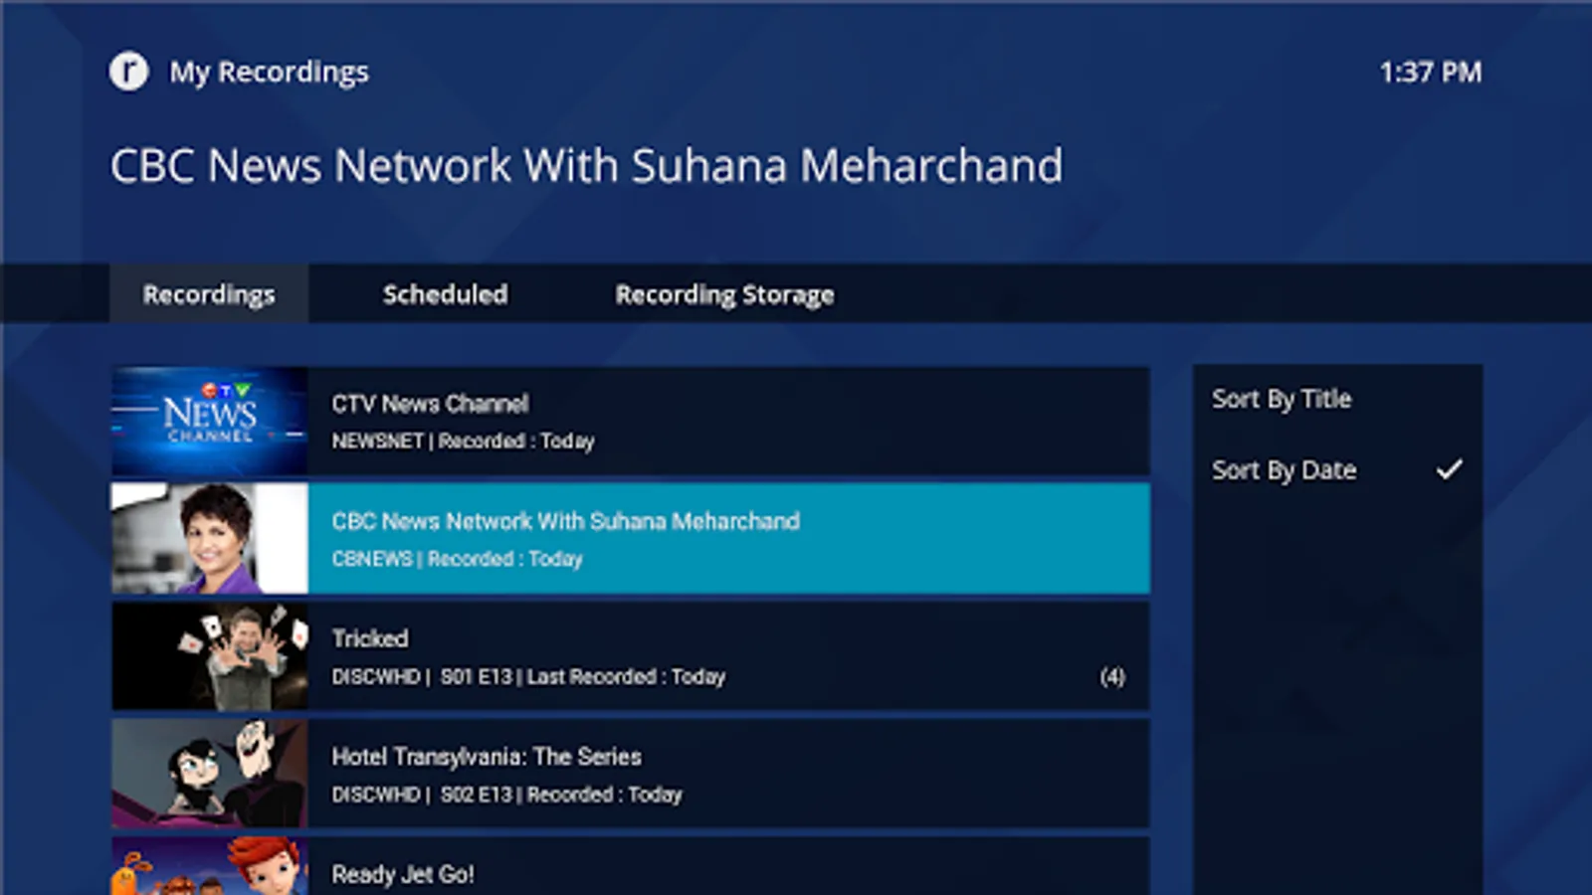Select the Ready Jet Go! title
This screenshot has width=1592, height=895.
pos(403,874)
